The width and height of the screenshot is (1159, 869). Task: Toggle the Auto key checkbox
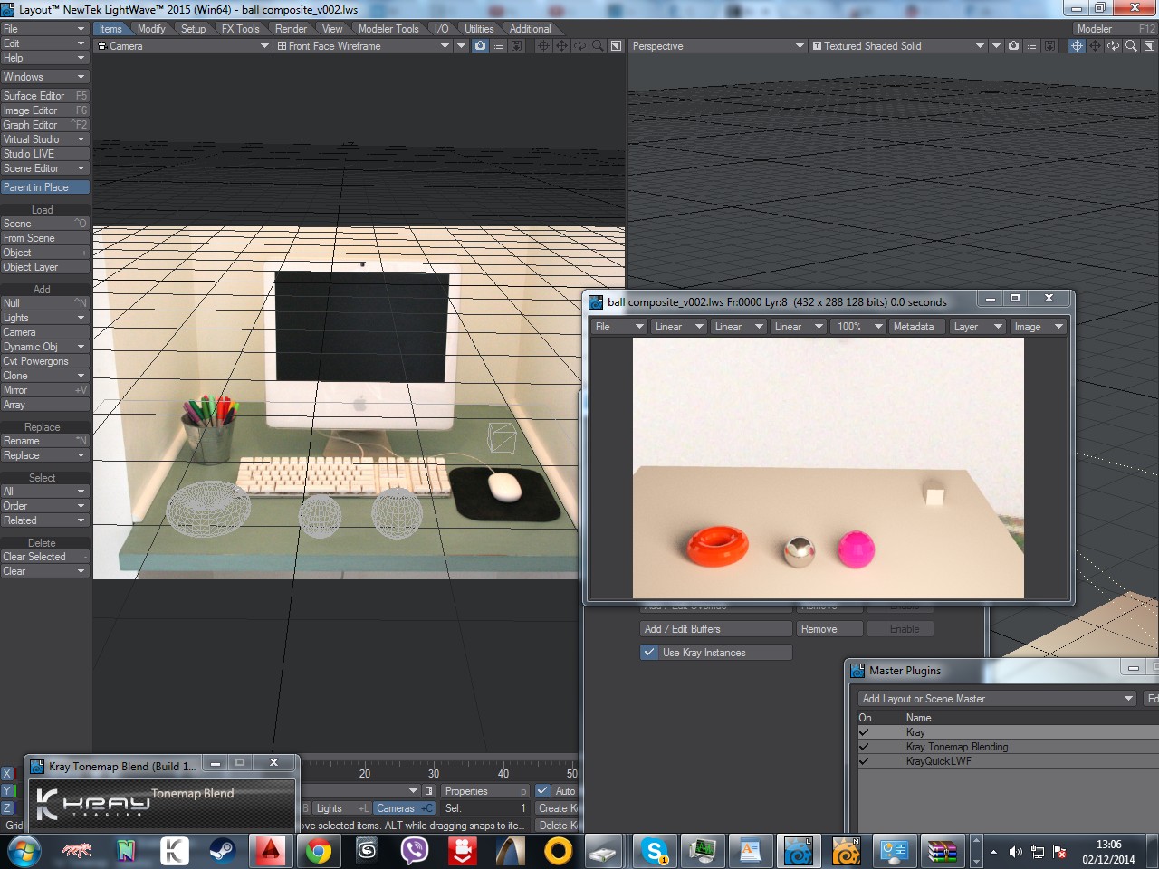pos(542,791)
